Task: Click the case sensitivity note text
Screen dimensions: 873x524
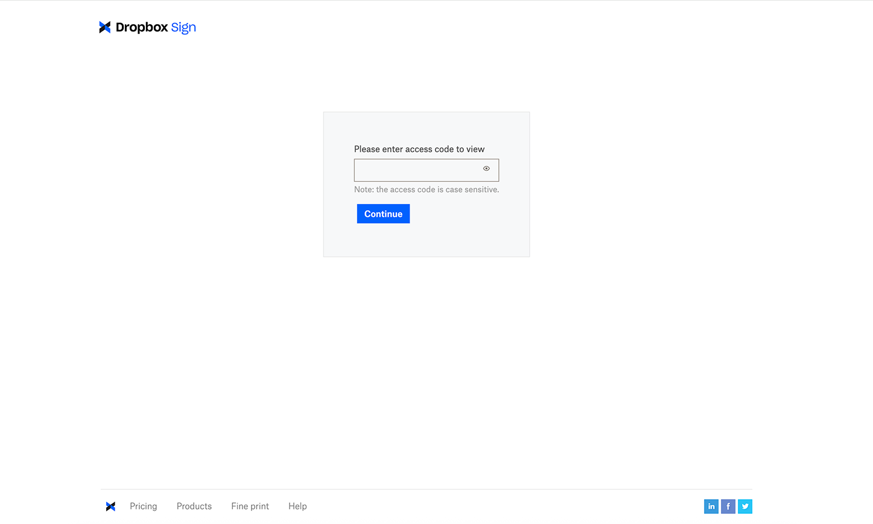Action: (x=426, y=189)
